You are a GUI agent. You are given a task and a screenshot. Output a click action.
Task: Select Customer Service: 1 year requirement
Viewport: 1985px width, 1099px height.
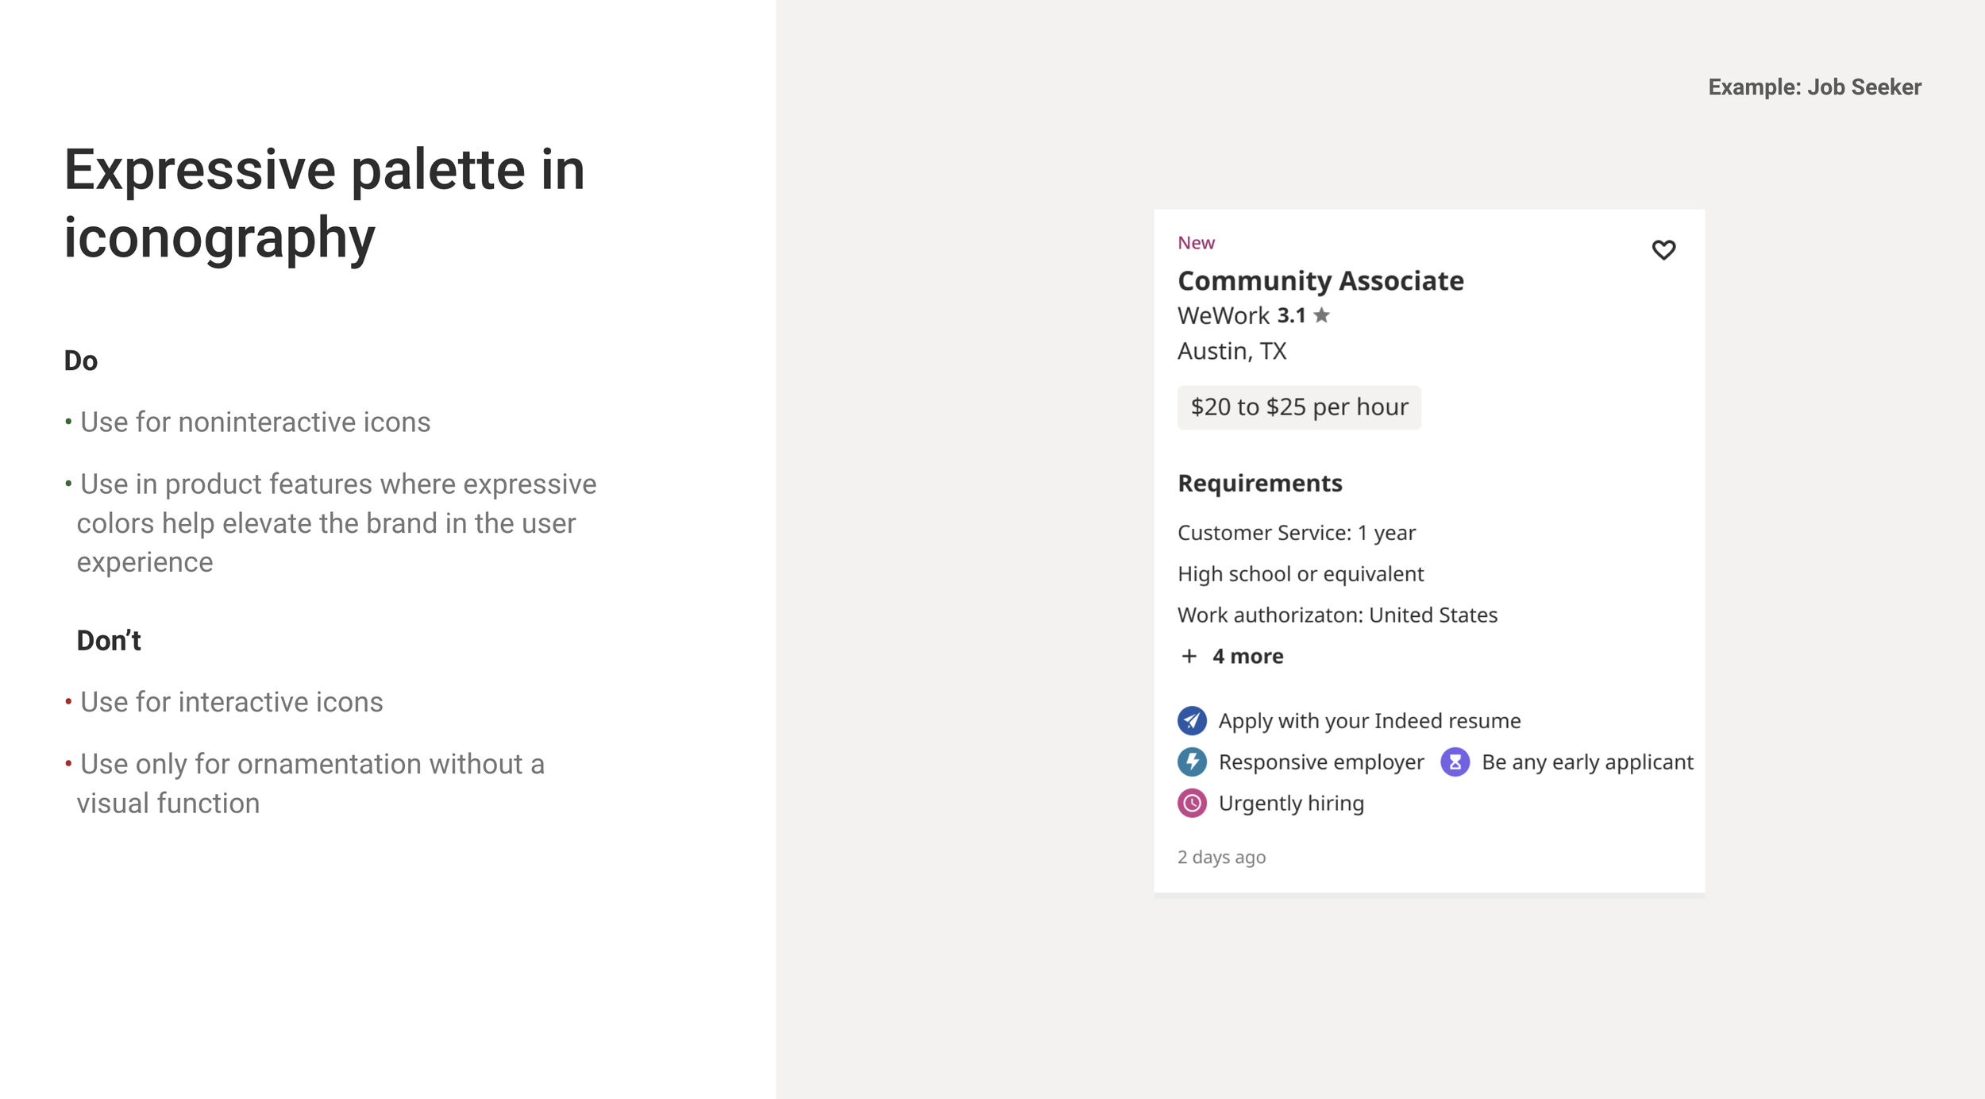point(1296,533)
